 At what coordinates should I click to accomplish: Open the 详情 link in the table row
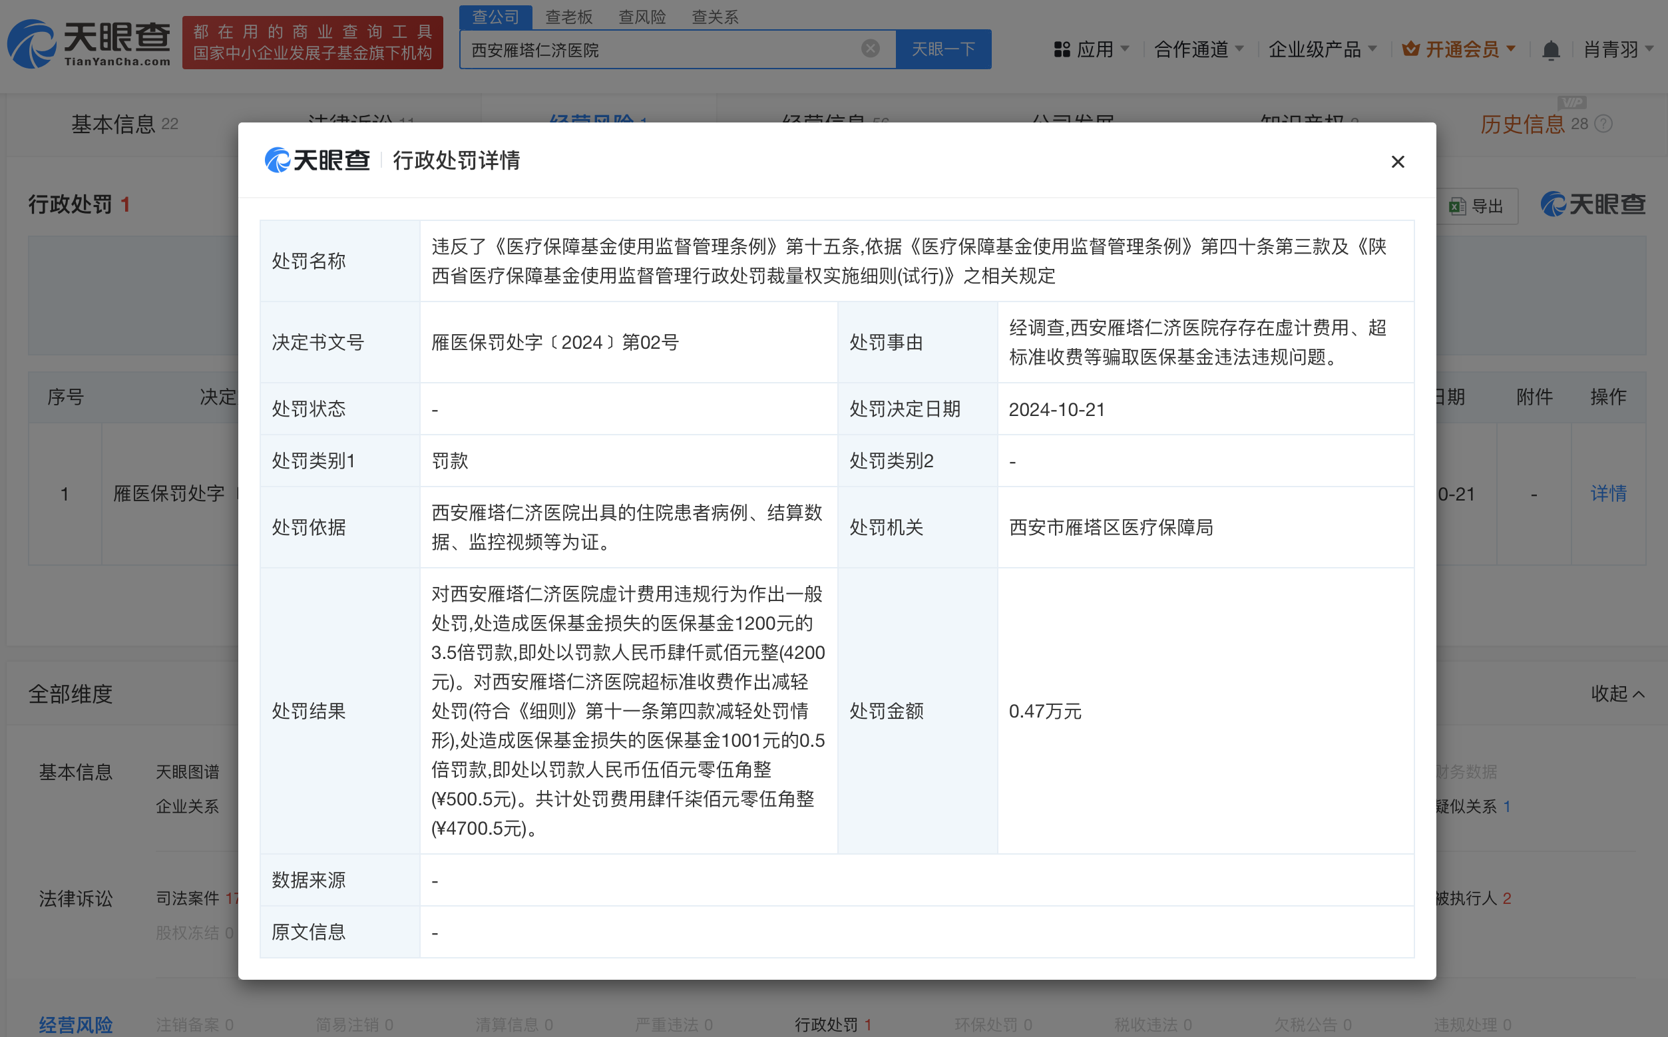1607,493
